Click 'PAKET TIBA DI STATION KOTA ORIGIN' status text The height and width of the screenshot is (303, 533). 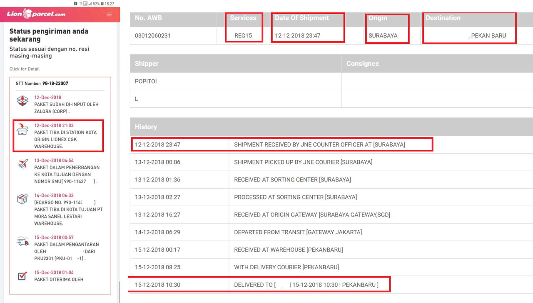65,139
